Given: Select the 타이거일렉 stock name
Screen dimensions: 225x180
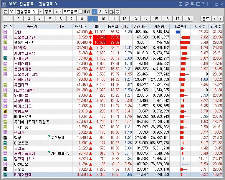Looking at the screenshot, I should click(x=23, y=175).
